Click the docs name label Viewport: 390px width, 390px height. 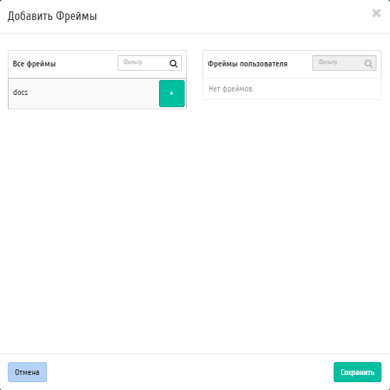pos(21,92)
